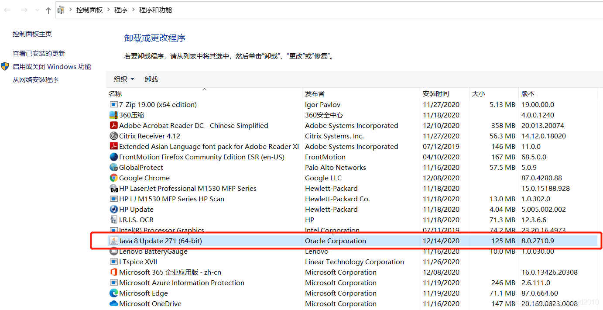Click the Google Chrome icon
The width and height of the screenshot is (603, 310).
point(113,178)
